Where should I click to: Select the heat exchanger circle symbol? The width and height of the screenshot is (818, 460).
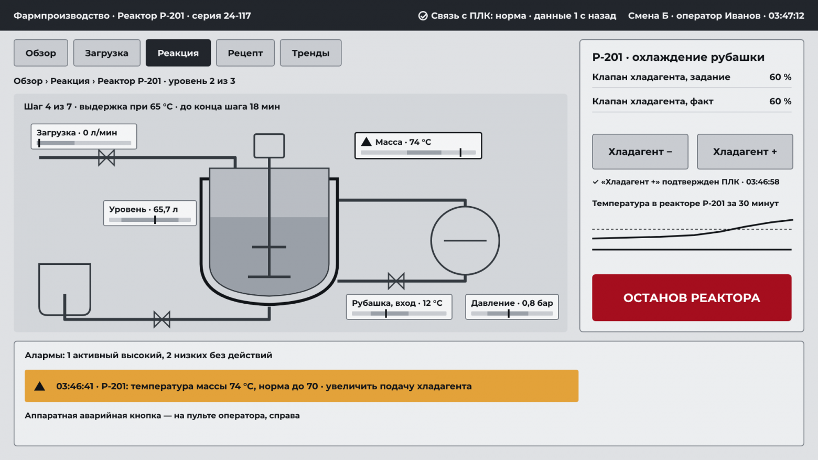pyautogui.click(x=465, y=240)
